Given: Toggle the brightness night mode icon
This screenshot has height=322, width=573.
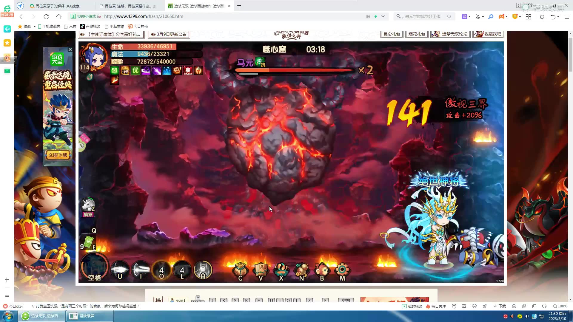Looking at the screenshot, I should pyautogui.click(x=542, y=17).
